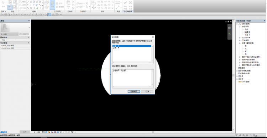
Task: Click the navigation wheel icon in view
Action: point(229,28)
